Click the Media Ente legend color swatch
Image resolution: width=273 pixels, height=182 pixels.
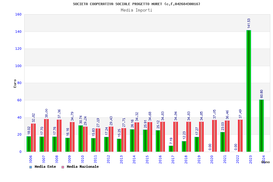point(31,167)
